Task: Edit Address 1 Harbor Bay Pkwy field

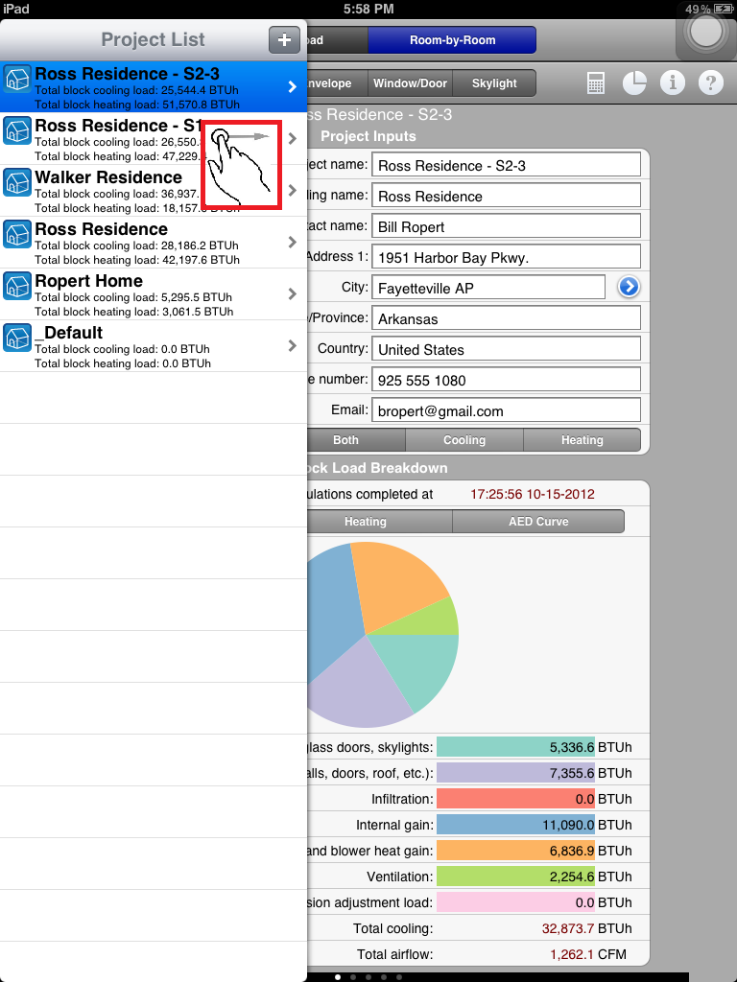Action: tap(507, 257)
